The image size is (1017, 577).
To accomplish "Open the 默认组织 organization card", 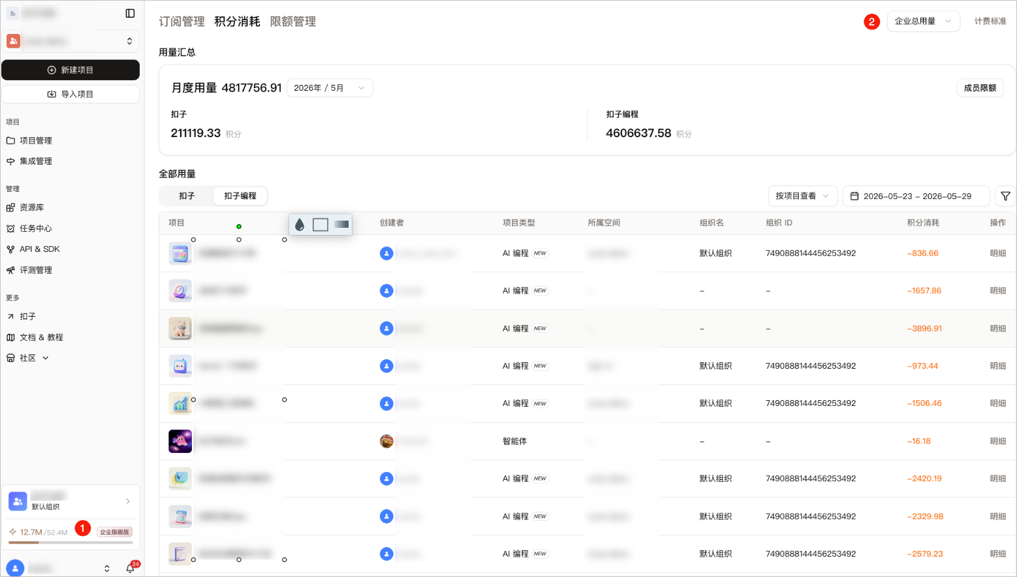I will [70, 501].
